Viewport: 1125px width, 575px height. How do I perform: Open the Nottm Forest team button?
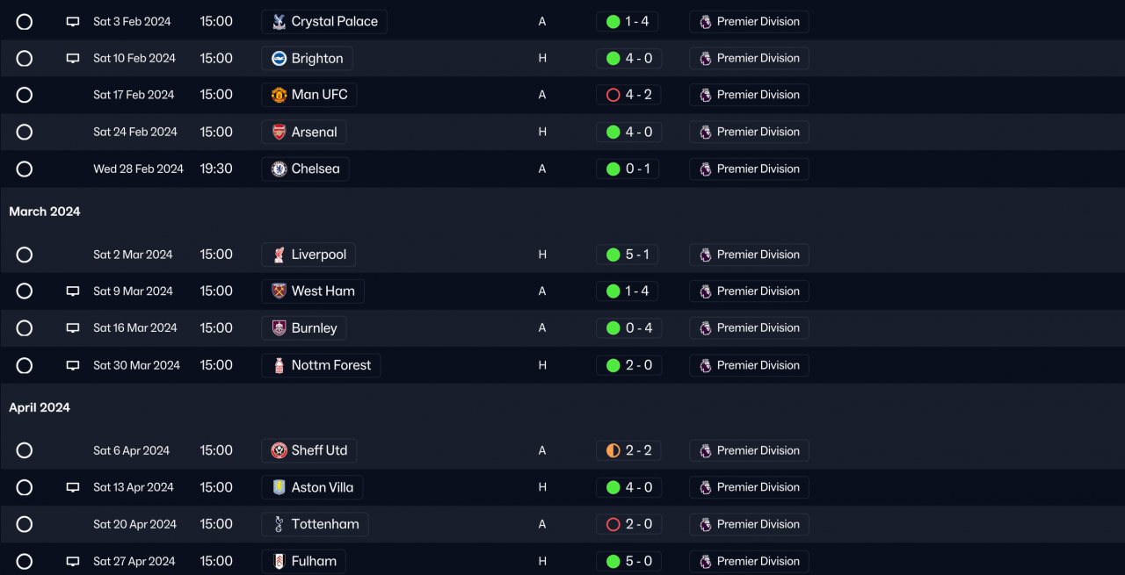click(x=321, y=365)
